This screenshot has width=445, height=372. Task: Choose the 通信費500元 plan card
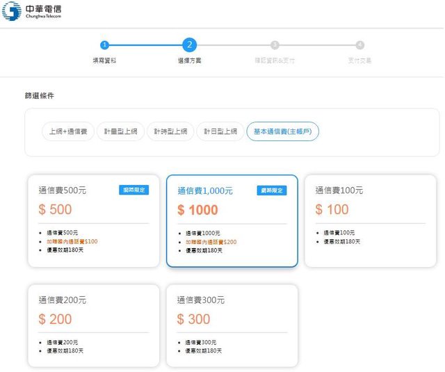93,220
